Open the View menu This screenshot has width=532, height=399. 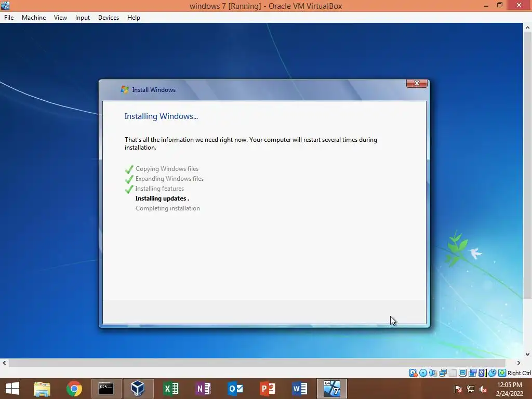(60, 18)
